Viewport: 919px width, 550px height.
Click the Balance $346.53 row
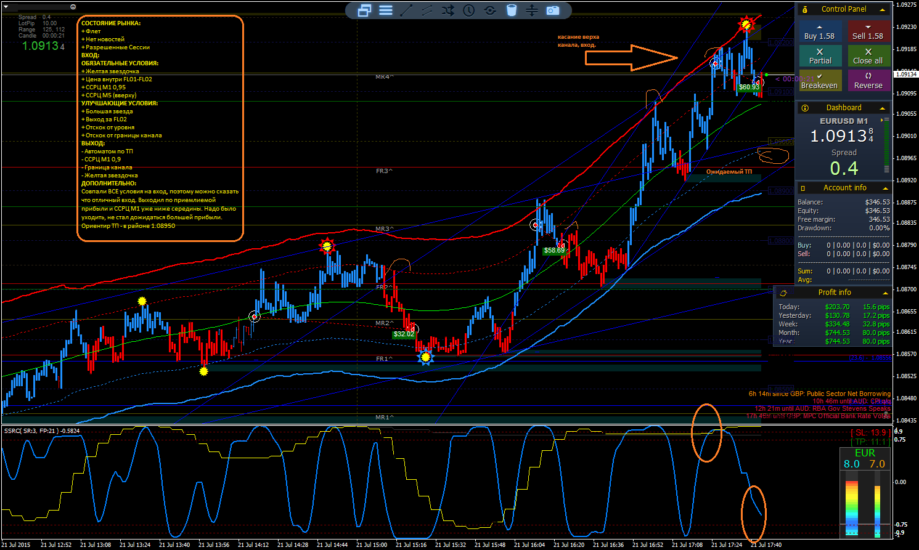pos(844,202)
